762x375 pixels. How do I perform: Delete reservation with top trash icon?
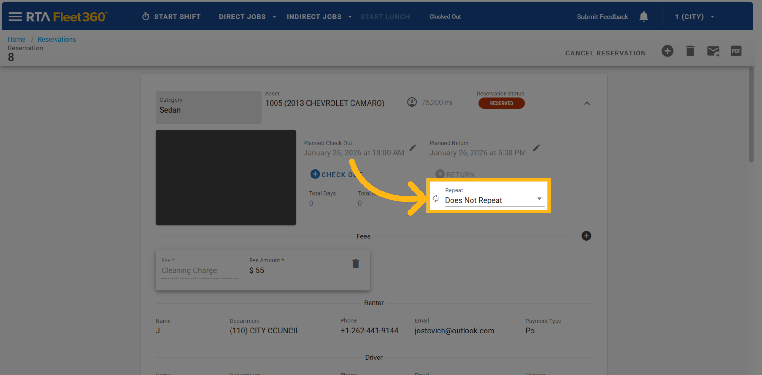pyautogui.click(x=690, y=51)
